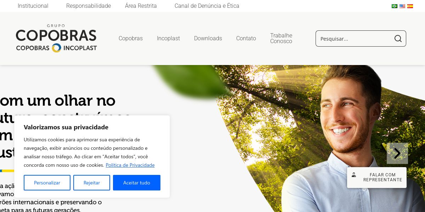The image size is (425, 212).
Task: Switch language to Spanish flag
Action: coord(410,6)
